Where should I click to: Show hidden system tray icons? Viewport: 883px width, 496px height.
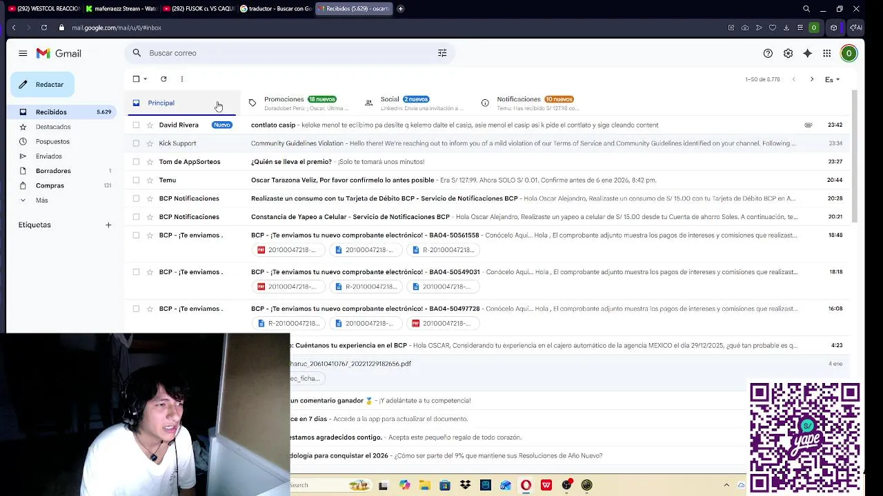(726, 485)
